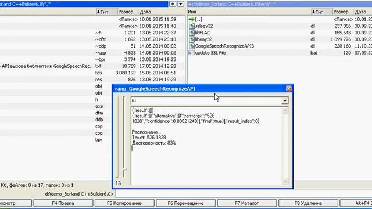Click the F4 Правка button
The width and height of the screenshot is (372, 209).
[x=63, y=203]
